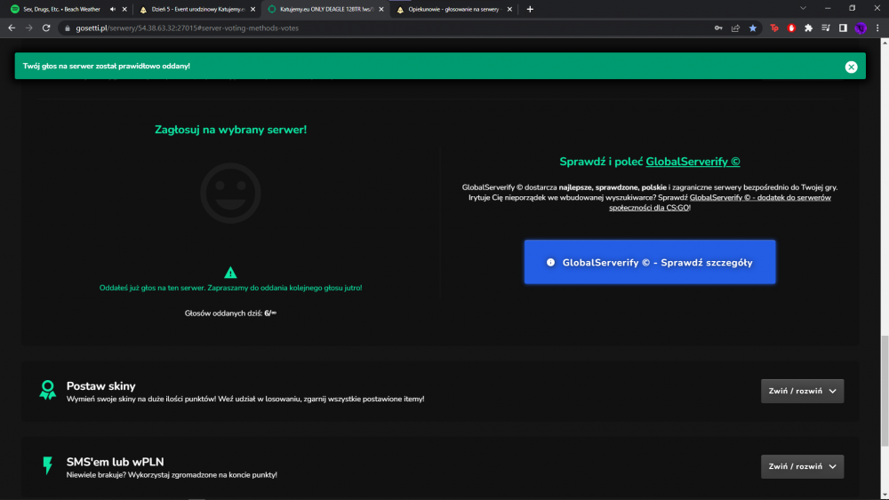Select the Katujemy.eu ONLY DEAGLE tab
Screen dimensions: 889x500
(x=326, y=9)
